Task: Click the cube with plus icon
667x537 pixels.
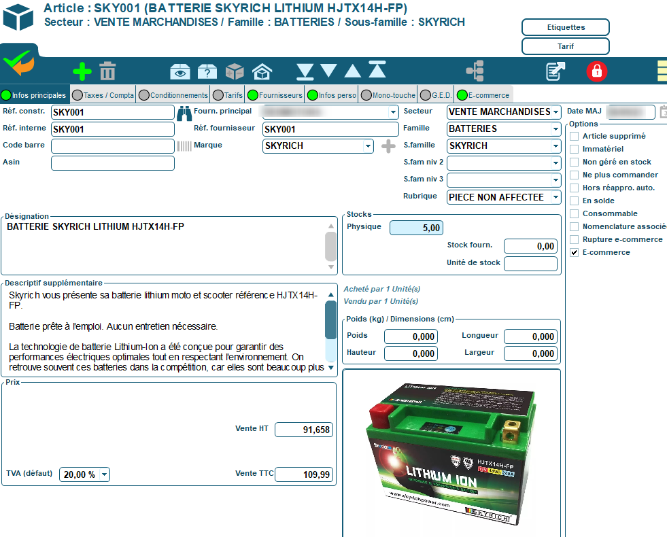Action: (235, 71)
